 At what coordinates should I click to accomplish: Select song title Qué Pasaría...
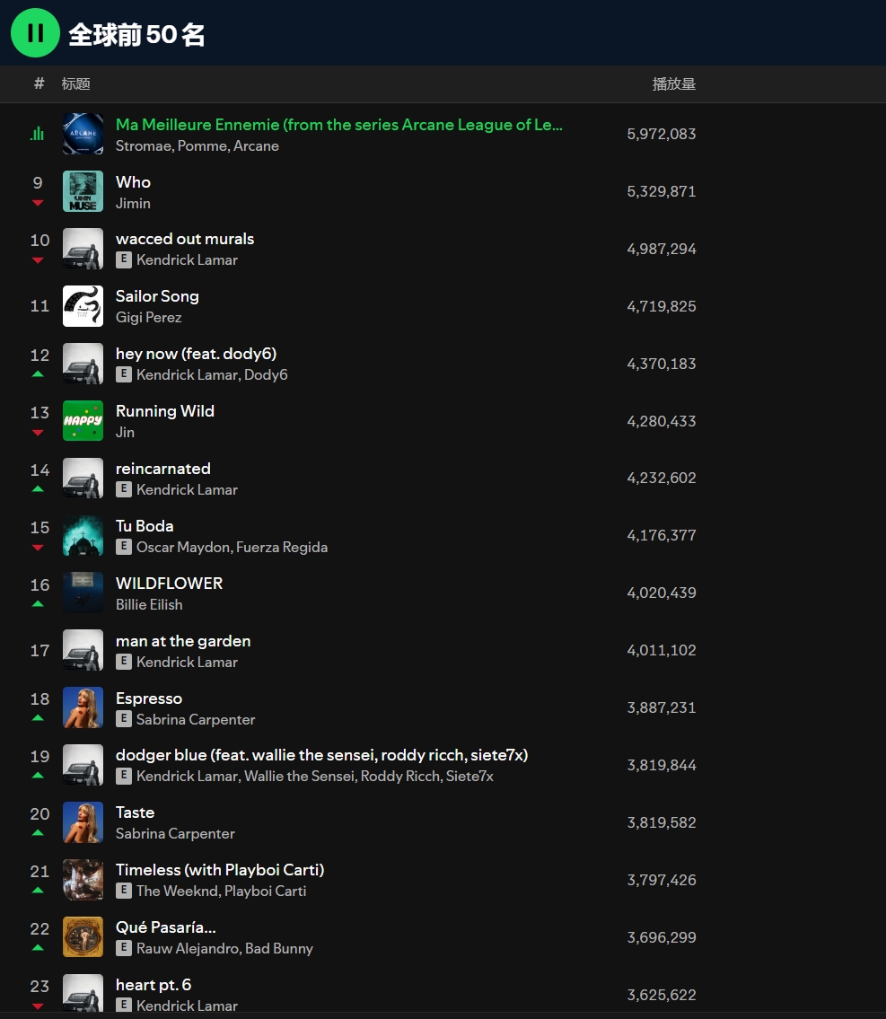tap(166, 927)
